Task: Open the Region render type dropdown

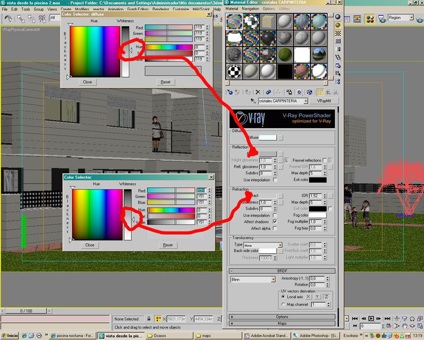Action: [411, 17]
